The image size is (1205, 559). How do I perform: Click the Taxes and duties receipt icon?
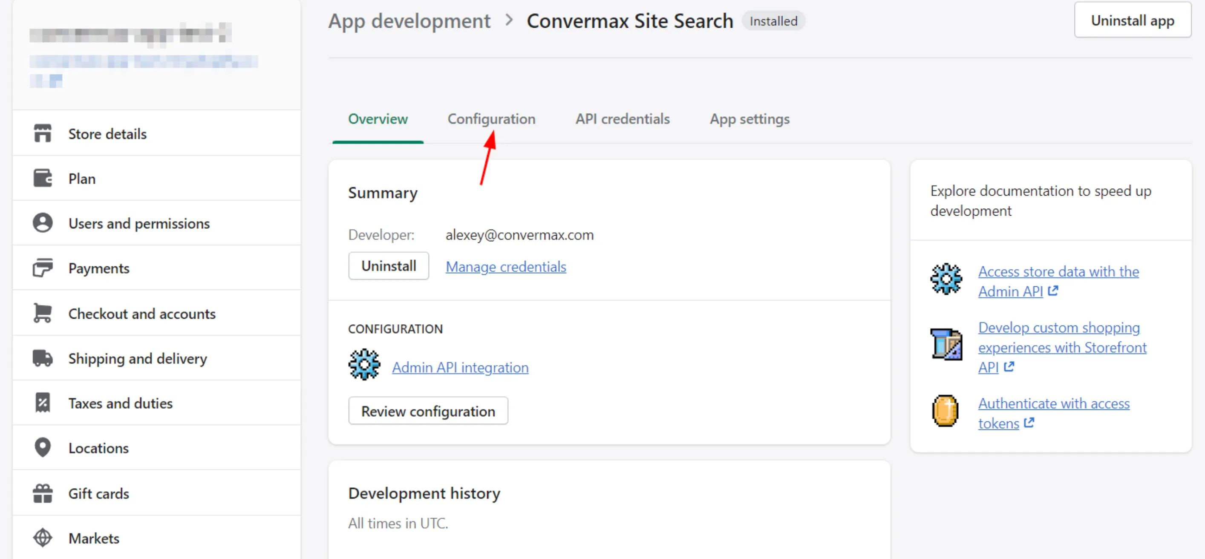pyautogui.click(x=43, y=403)
